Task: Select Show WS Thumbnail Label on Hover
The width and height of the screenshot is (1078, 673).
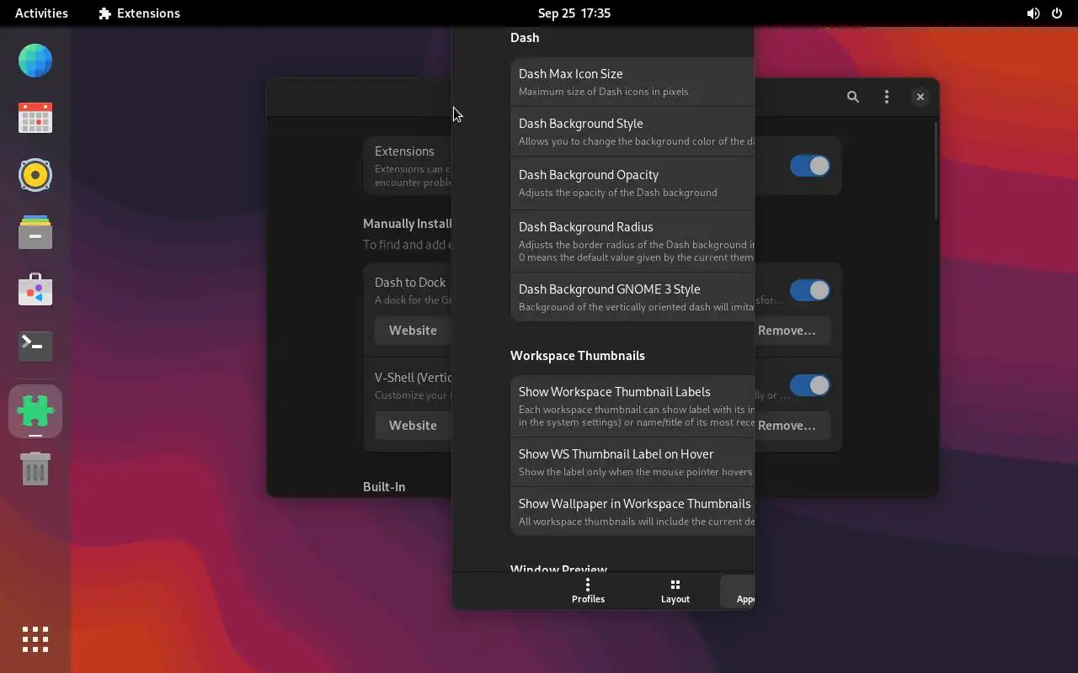Action: 632,462
